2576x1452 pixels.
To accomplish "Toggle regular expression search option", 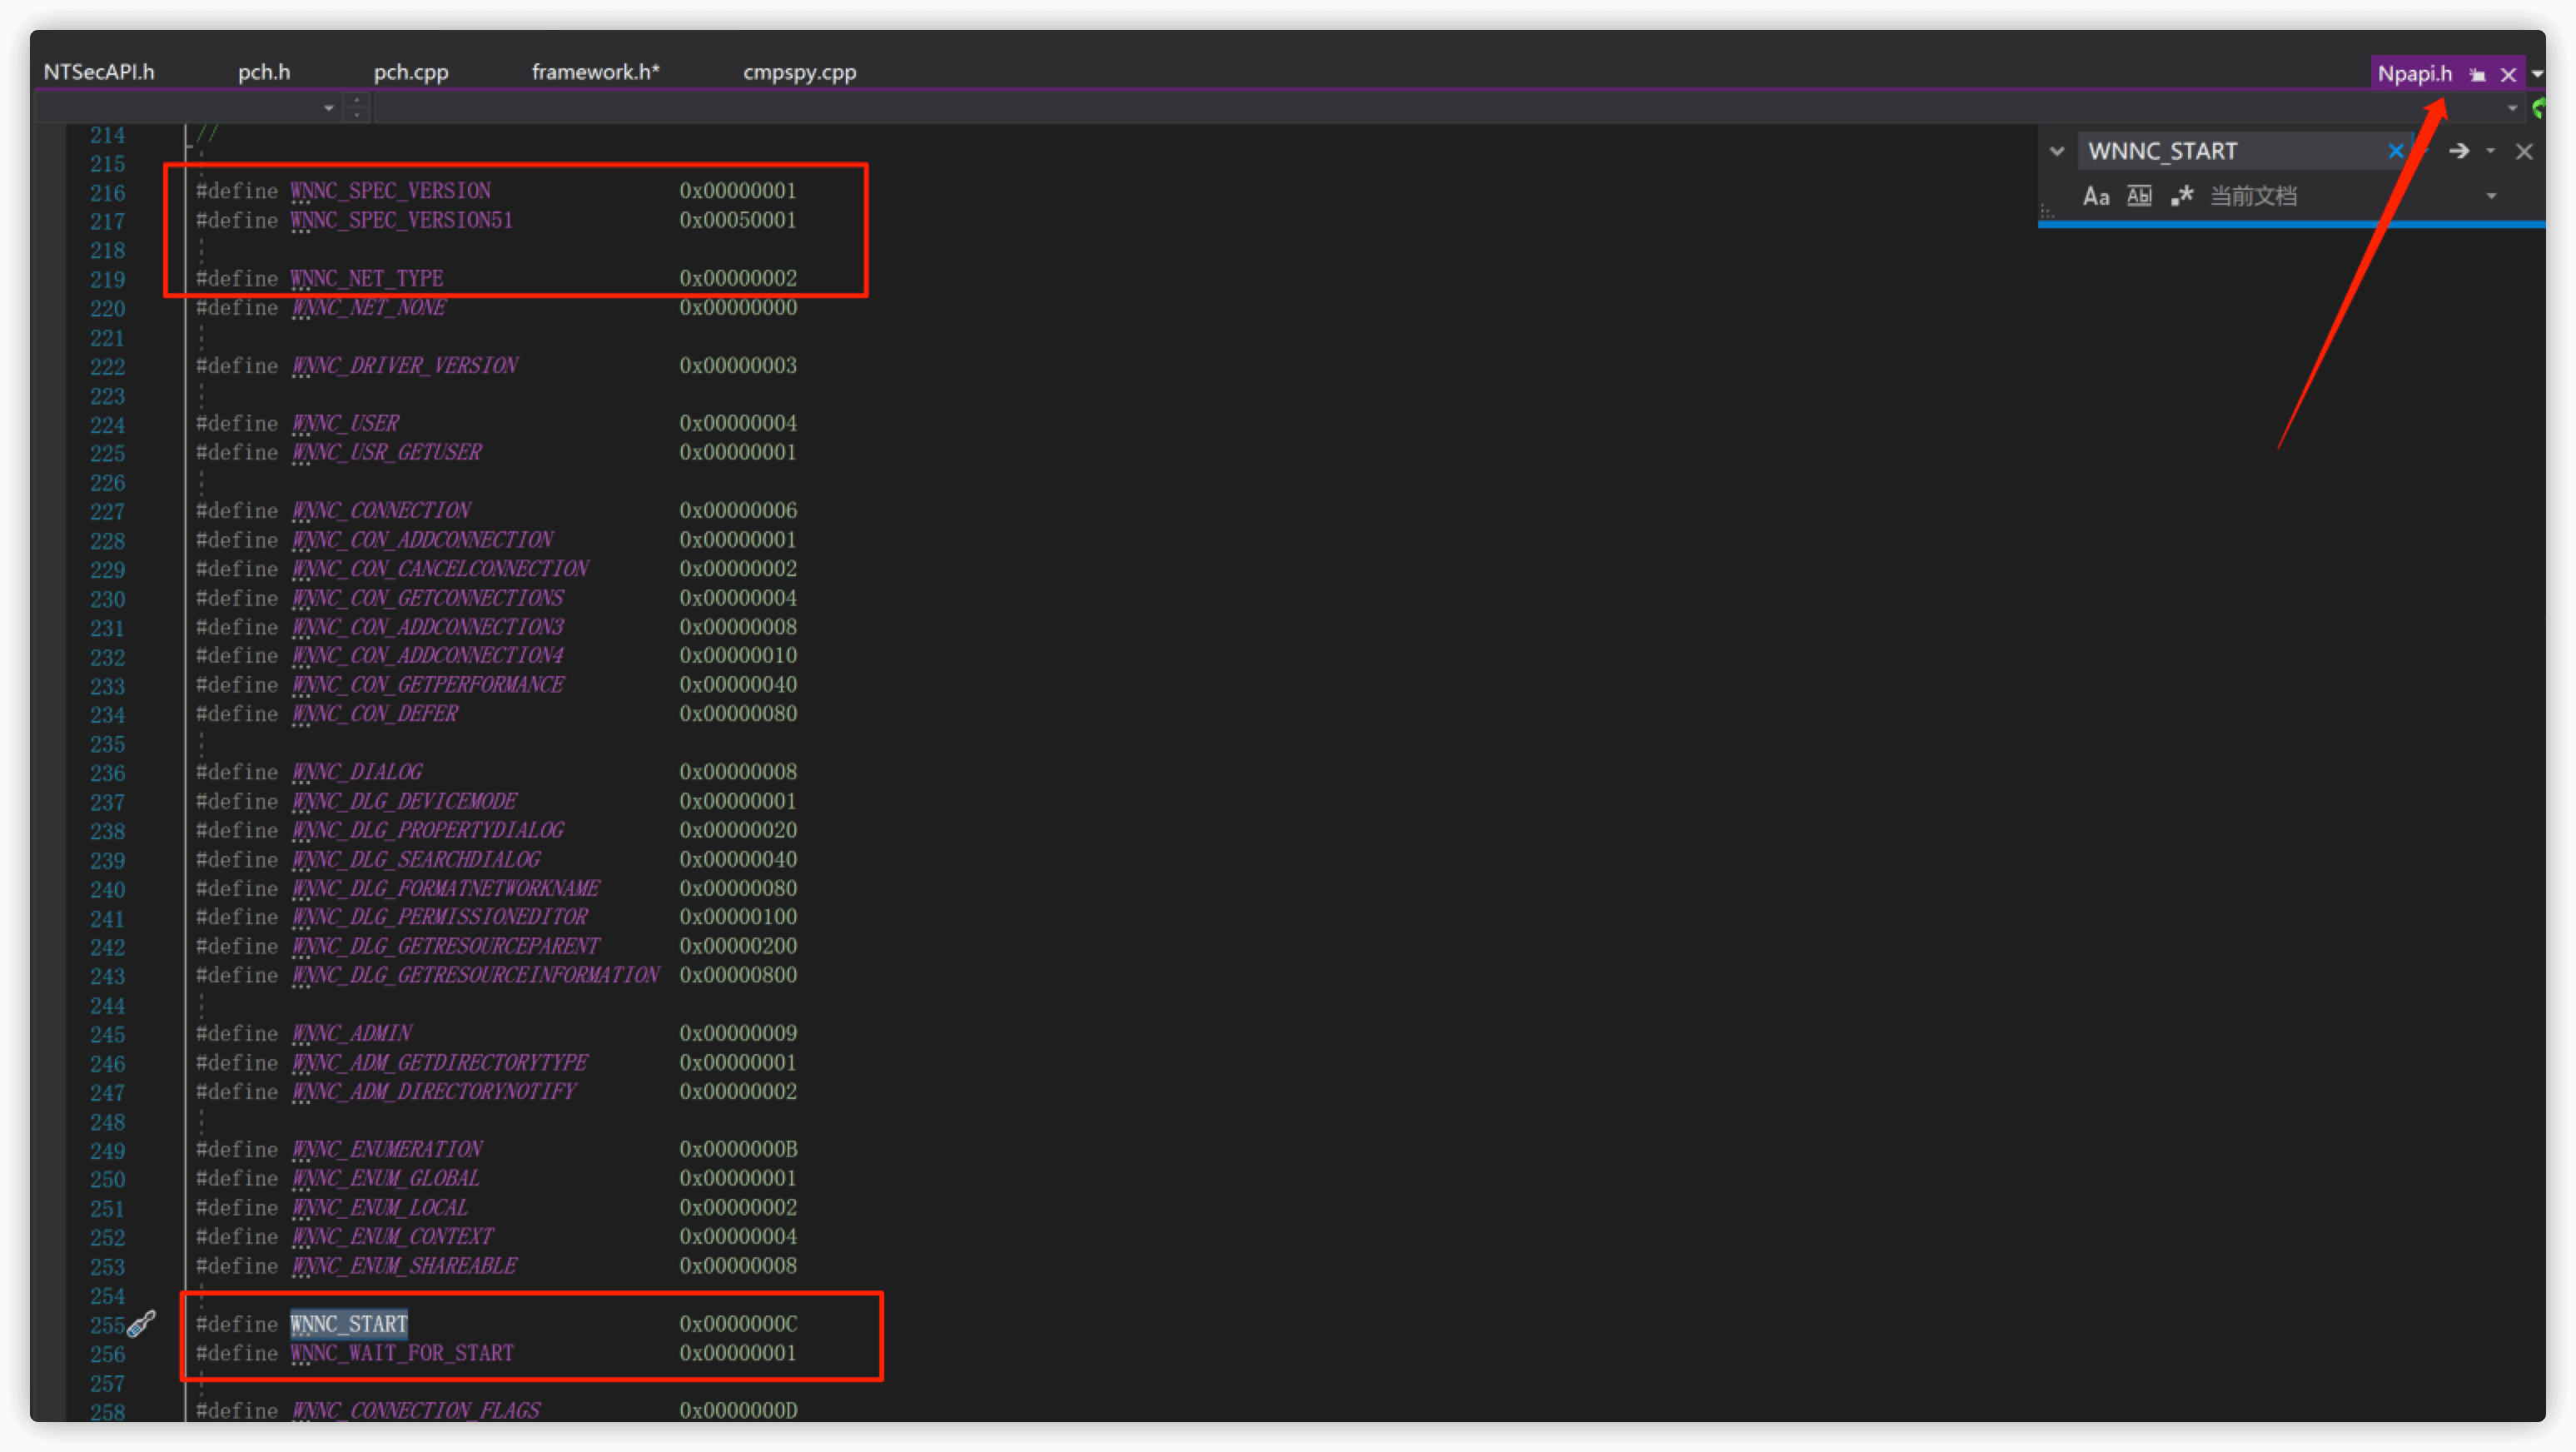I will coord(2182,196).
